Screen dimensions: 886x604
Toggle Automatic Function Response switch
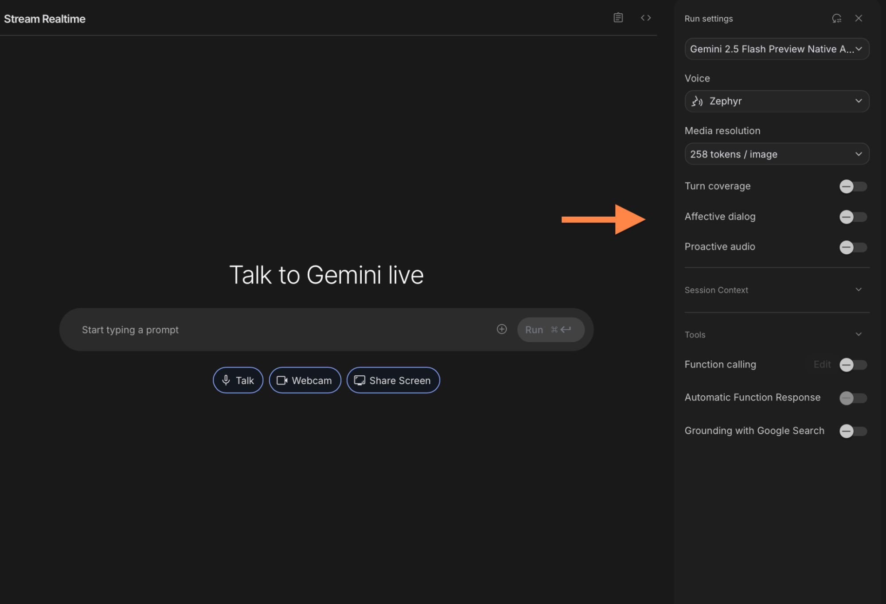tap(853, 398)
